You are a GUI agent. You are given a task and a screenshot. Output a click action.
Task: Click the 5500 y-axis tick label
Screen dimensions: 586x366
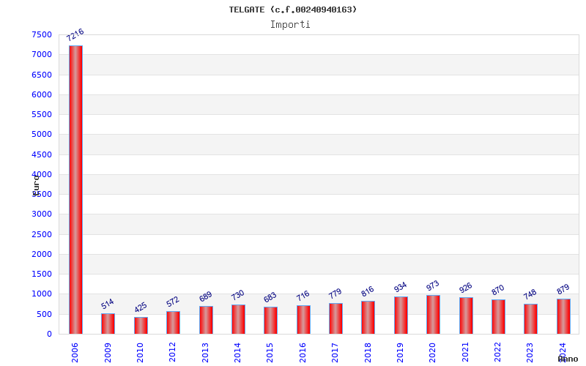point(42,114)
